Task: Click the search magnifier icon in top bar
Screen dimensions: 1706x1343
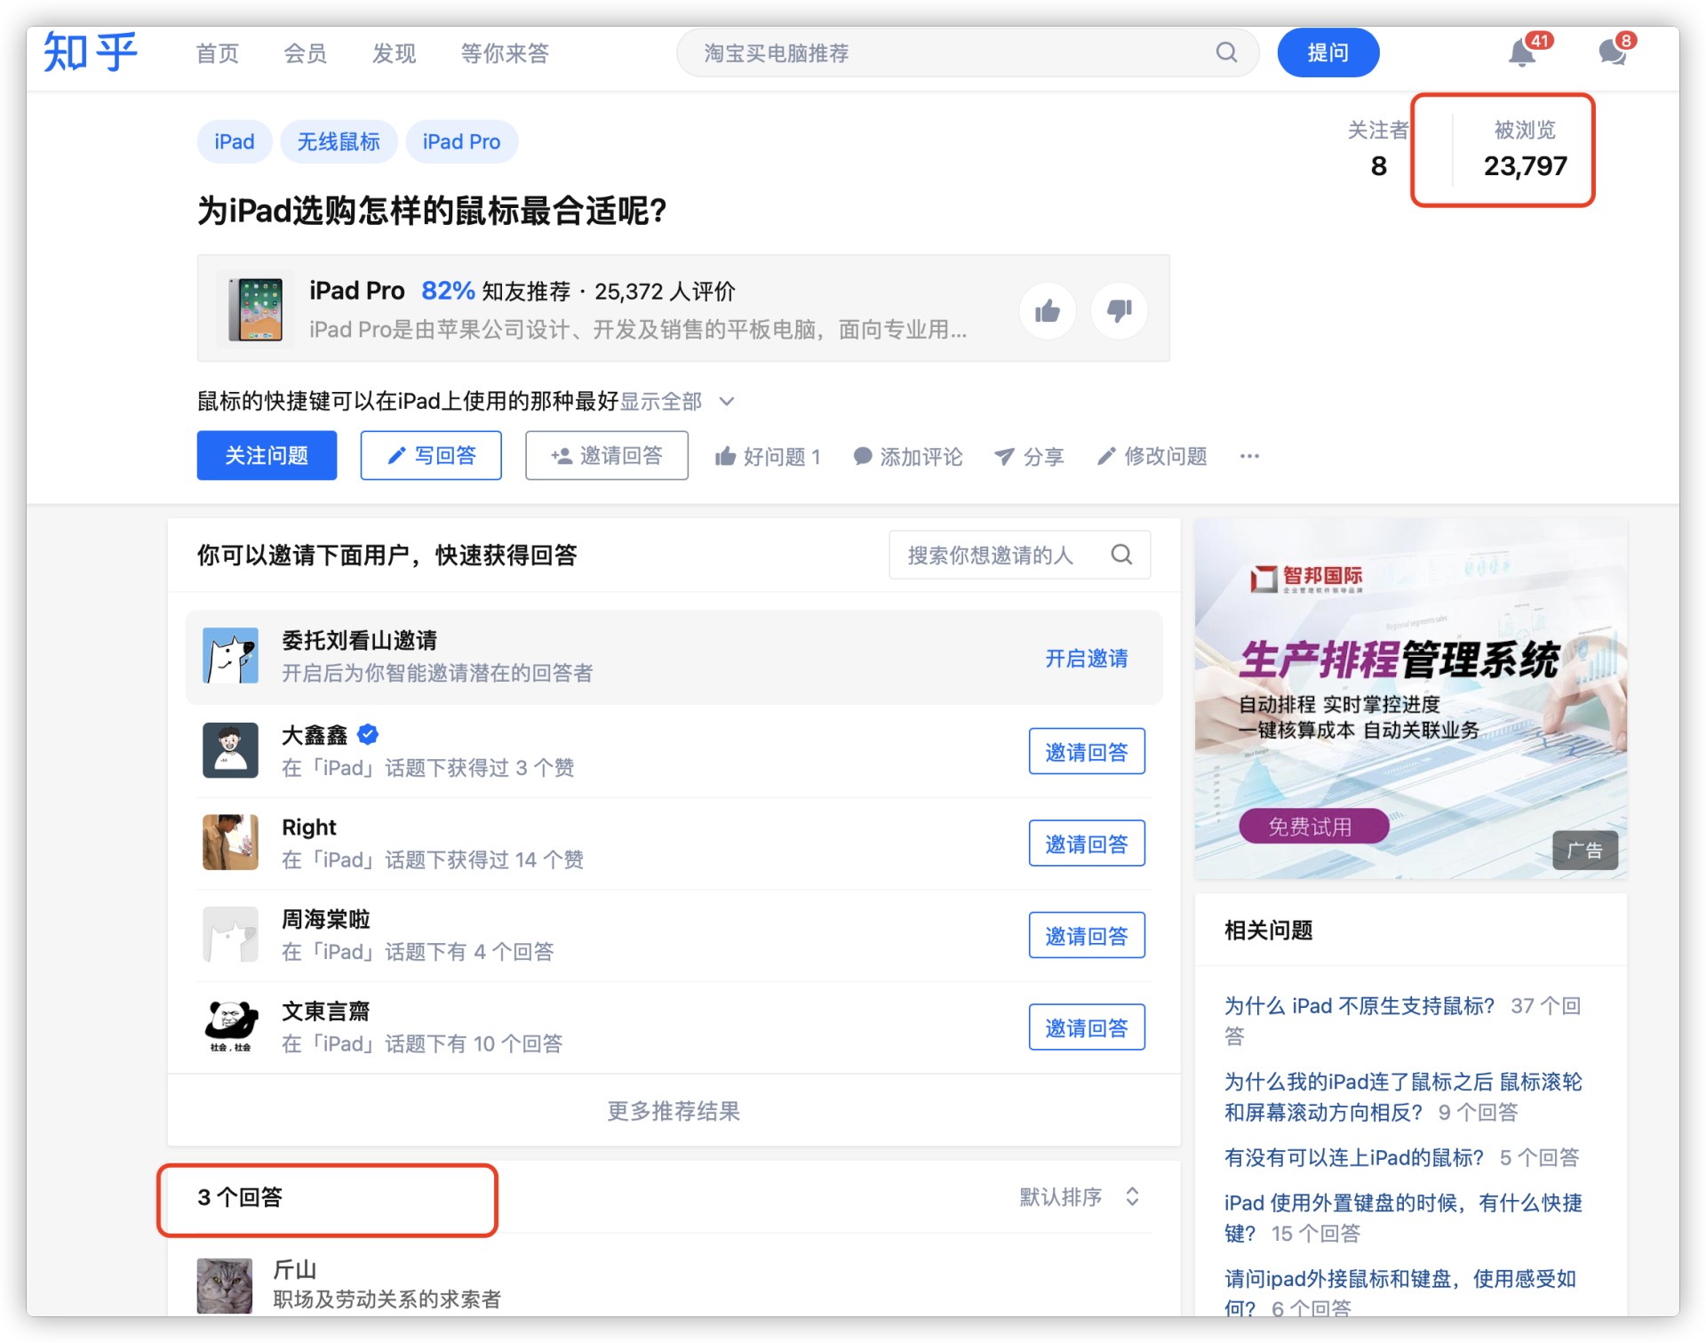Action: [1226, 52]
